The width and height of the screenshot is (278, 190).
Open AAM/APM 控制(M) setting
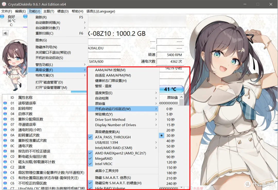[123, 70]
